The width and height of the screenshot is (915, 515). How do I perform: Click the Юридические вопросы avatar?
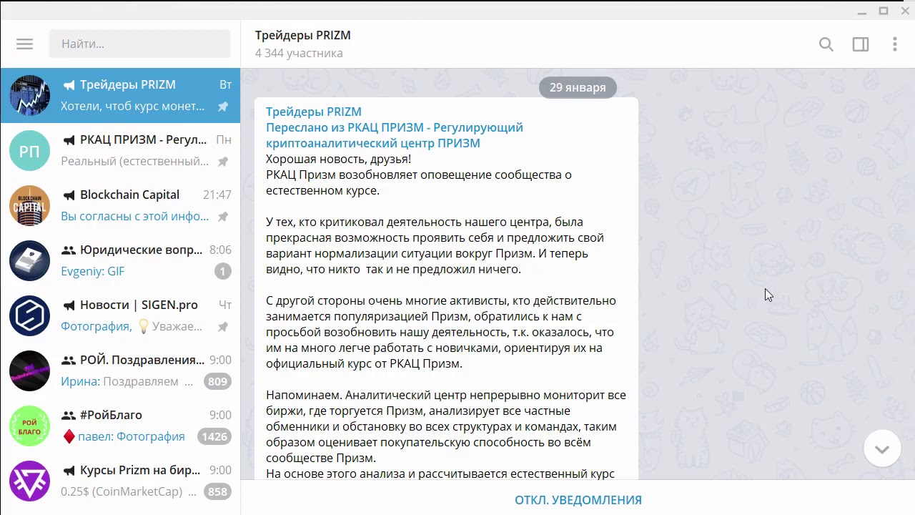tap(29, 260)
